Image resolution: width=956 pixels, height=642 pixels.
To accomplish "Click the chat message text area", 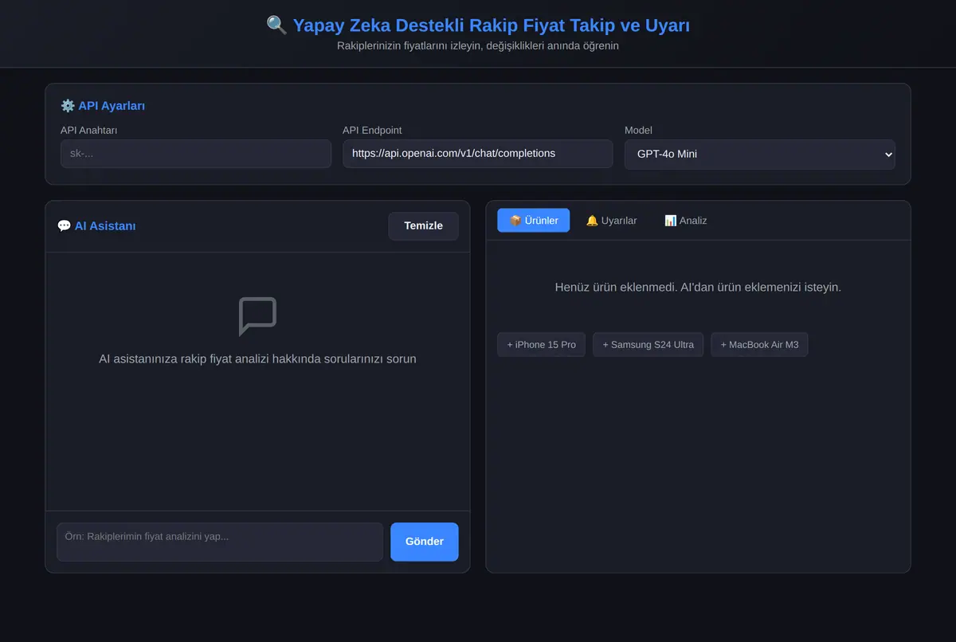I will tap(220, 542).
